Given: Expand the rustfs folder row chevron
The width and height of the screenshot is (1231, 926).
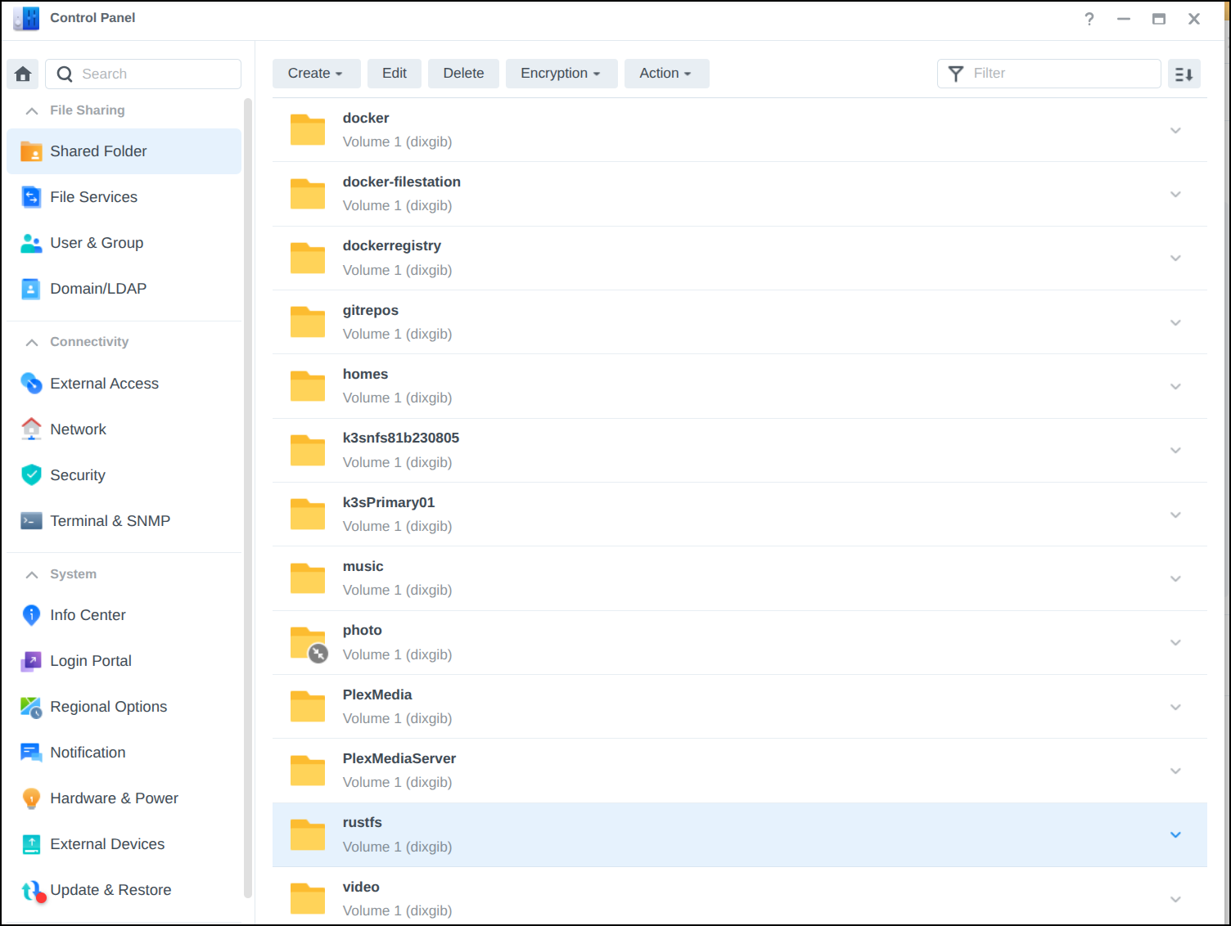Looking at the screenshot, I should (1175, 834).
